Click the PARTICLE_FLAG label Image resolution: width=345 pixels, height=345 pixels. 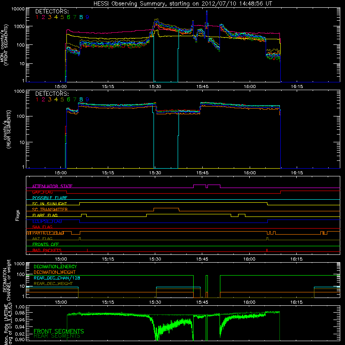pos(48,233)
